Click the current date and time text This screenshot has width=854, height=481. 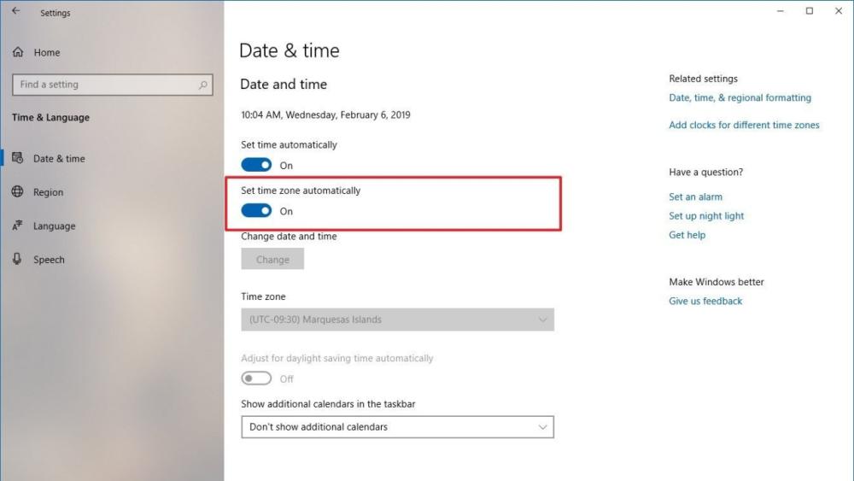coord(325,115)
